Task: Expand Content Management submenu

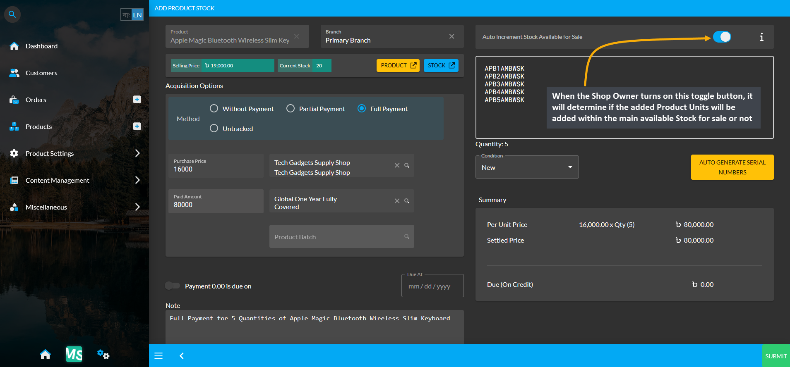Action: (x=137, y=180)
